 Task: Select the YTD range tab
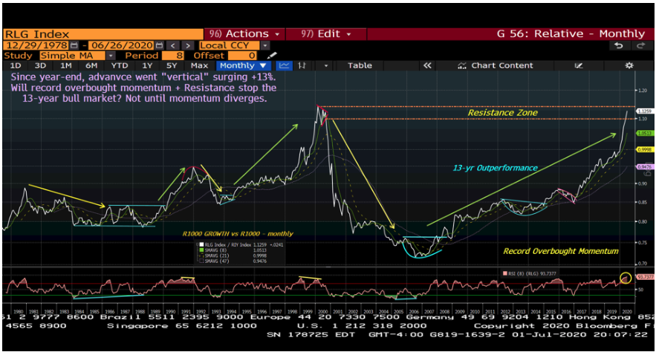point(119,65)
